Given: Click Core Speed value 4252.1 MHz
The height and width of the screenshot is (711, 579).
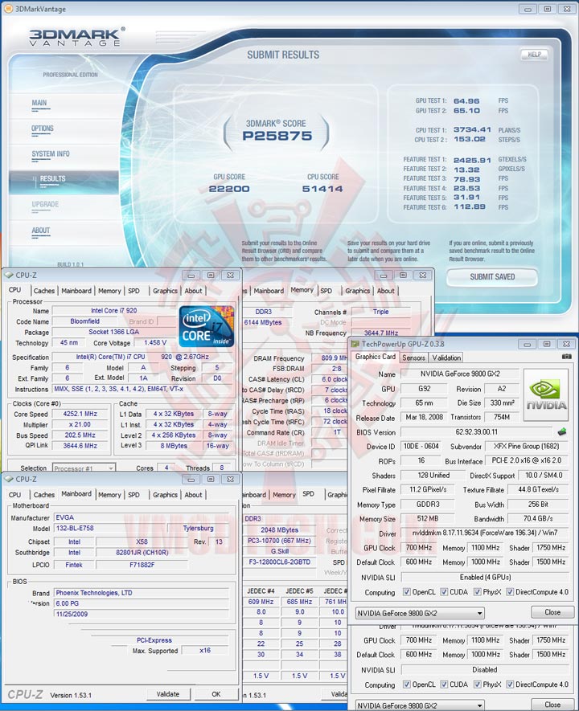Looking at the screenshot, I should tap(80, 414).
